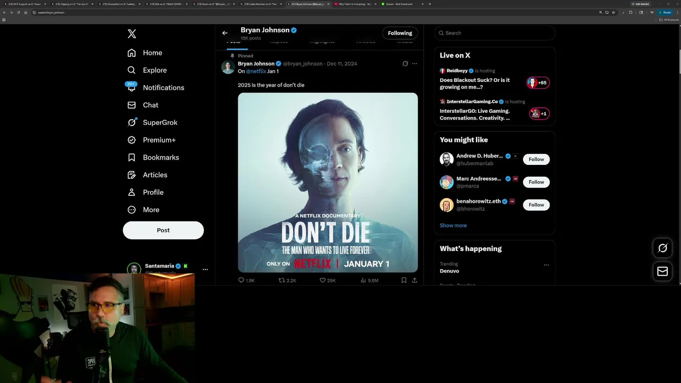Go to Profile in the sidebar
Viewport: 681px width, 383px height.
pyautogui.click(x=145, y=193)
